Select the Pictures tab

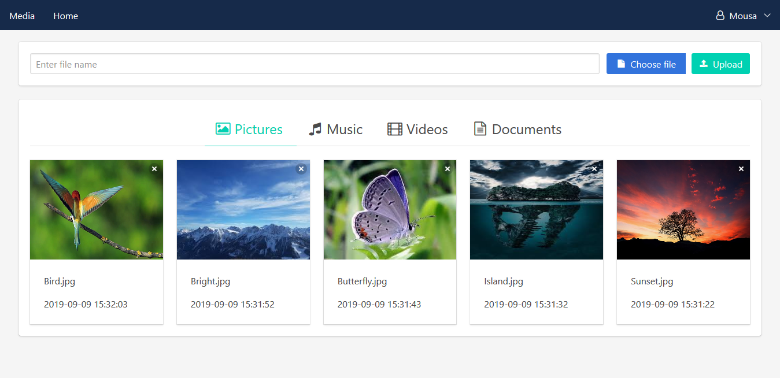250,129
